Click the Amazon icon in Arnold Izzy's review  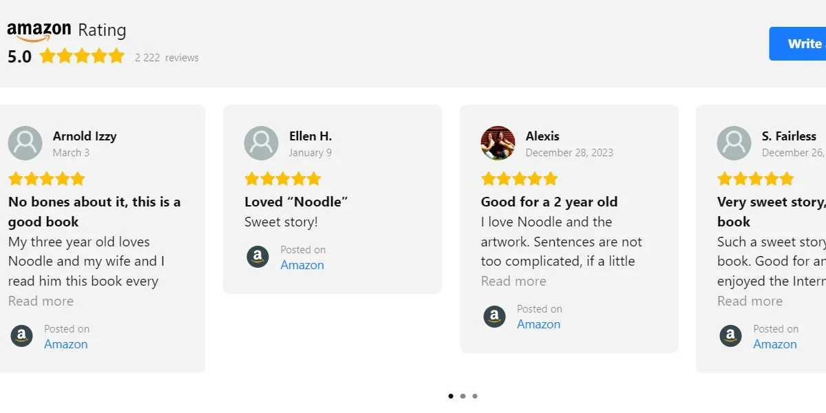(x=22, y=337)
